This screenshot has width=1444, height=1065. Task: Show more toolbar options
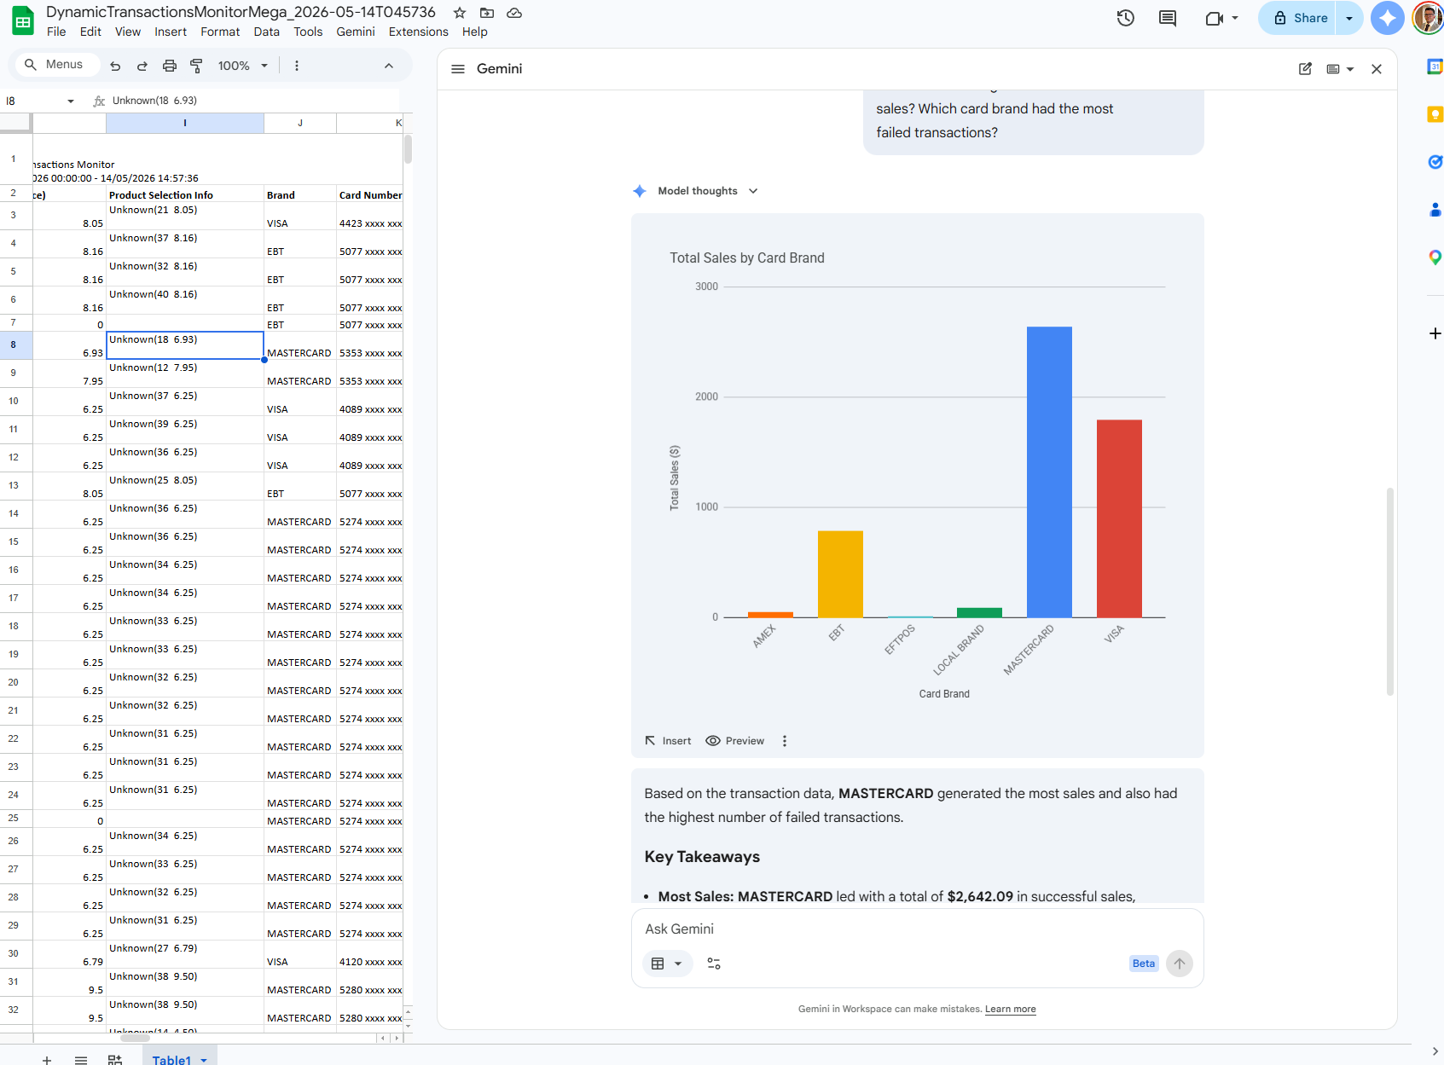pos(297,66)
